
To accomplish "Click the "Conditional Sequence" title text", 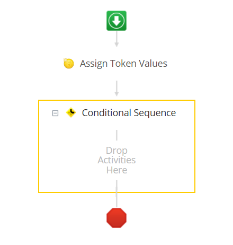I will [129, 113].
